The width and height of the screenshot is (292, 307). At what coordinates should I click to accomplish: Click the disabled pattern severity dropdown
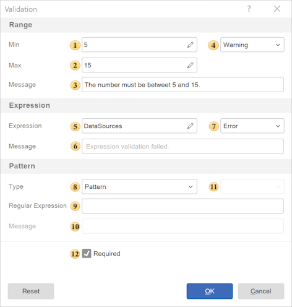(x=252, y=186)
